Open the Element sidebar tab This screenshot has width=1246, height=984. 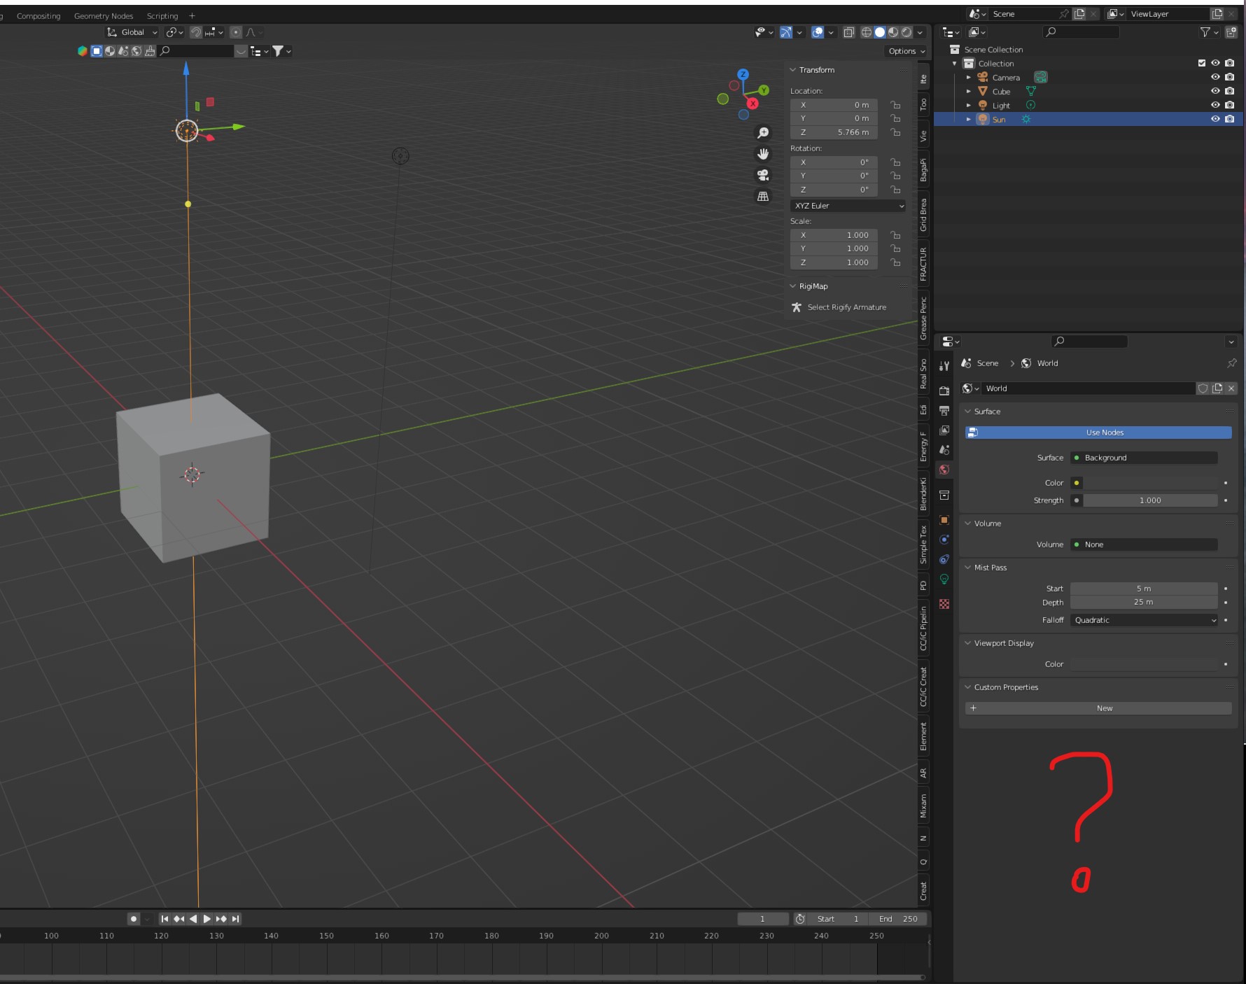[x=923, y=736]
